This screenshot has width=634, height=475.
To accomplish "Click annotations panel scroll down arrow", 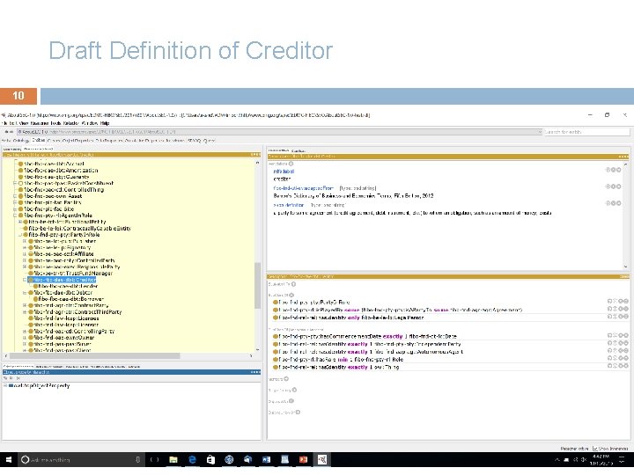I will tap(625, 267).
